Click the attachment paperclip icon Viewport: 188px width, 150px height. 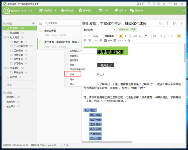160,23
